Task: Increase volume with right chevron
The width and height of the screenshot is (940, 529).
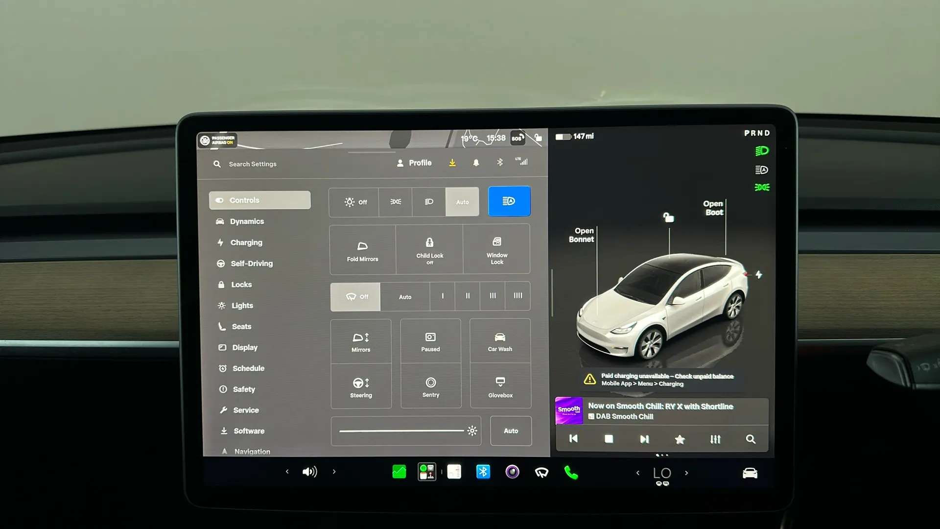Action: (x=334, y=472)
